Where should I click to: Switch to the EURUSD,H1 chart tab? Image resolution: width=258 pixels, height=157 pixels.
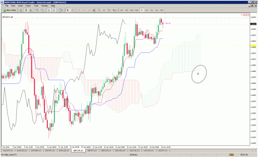[64, 150]
